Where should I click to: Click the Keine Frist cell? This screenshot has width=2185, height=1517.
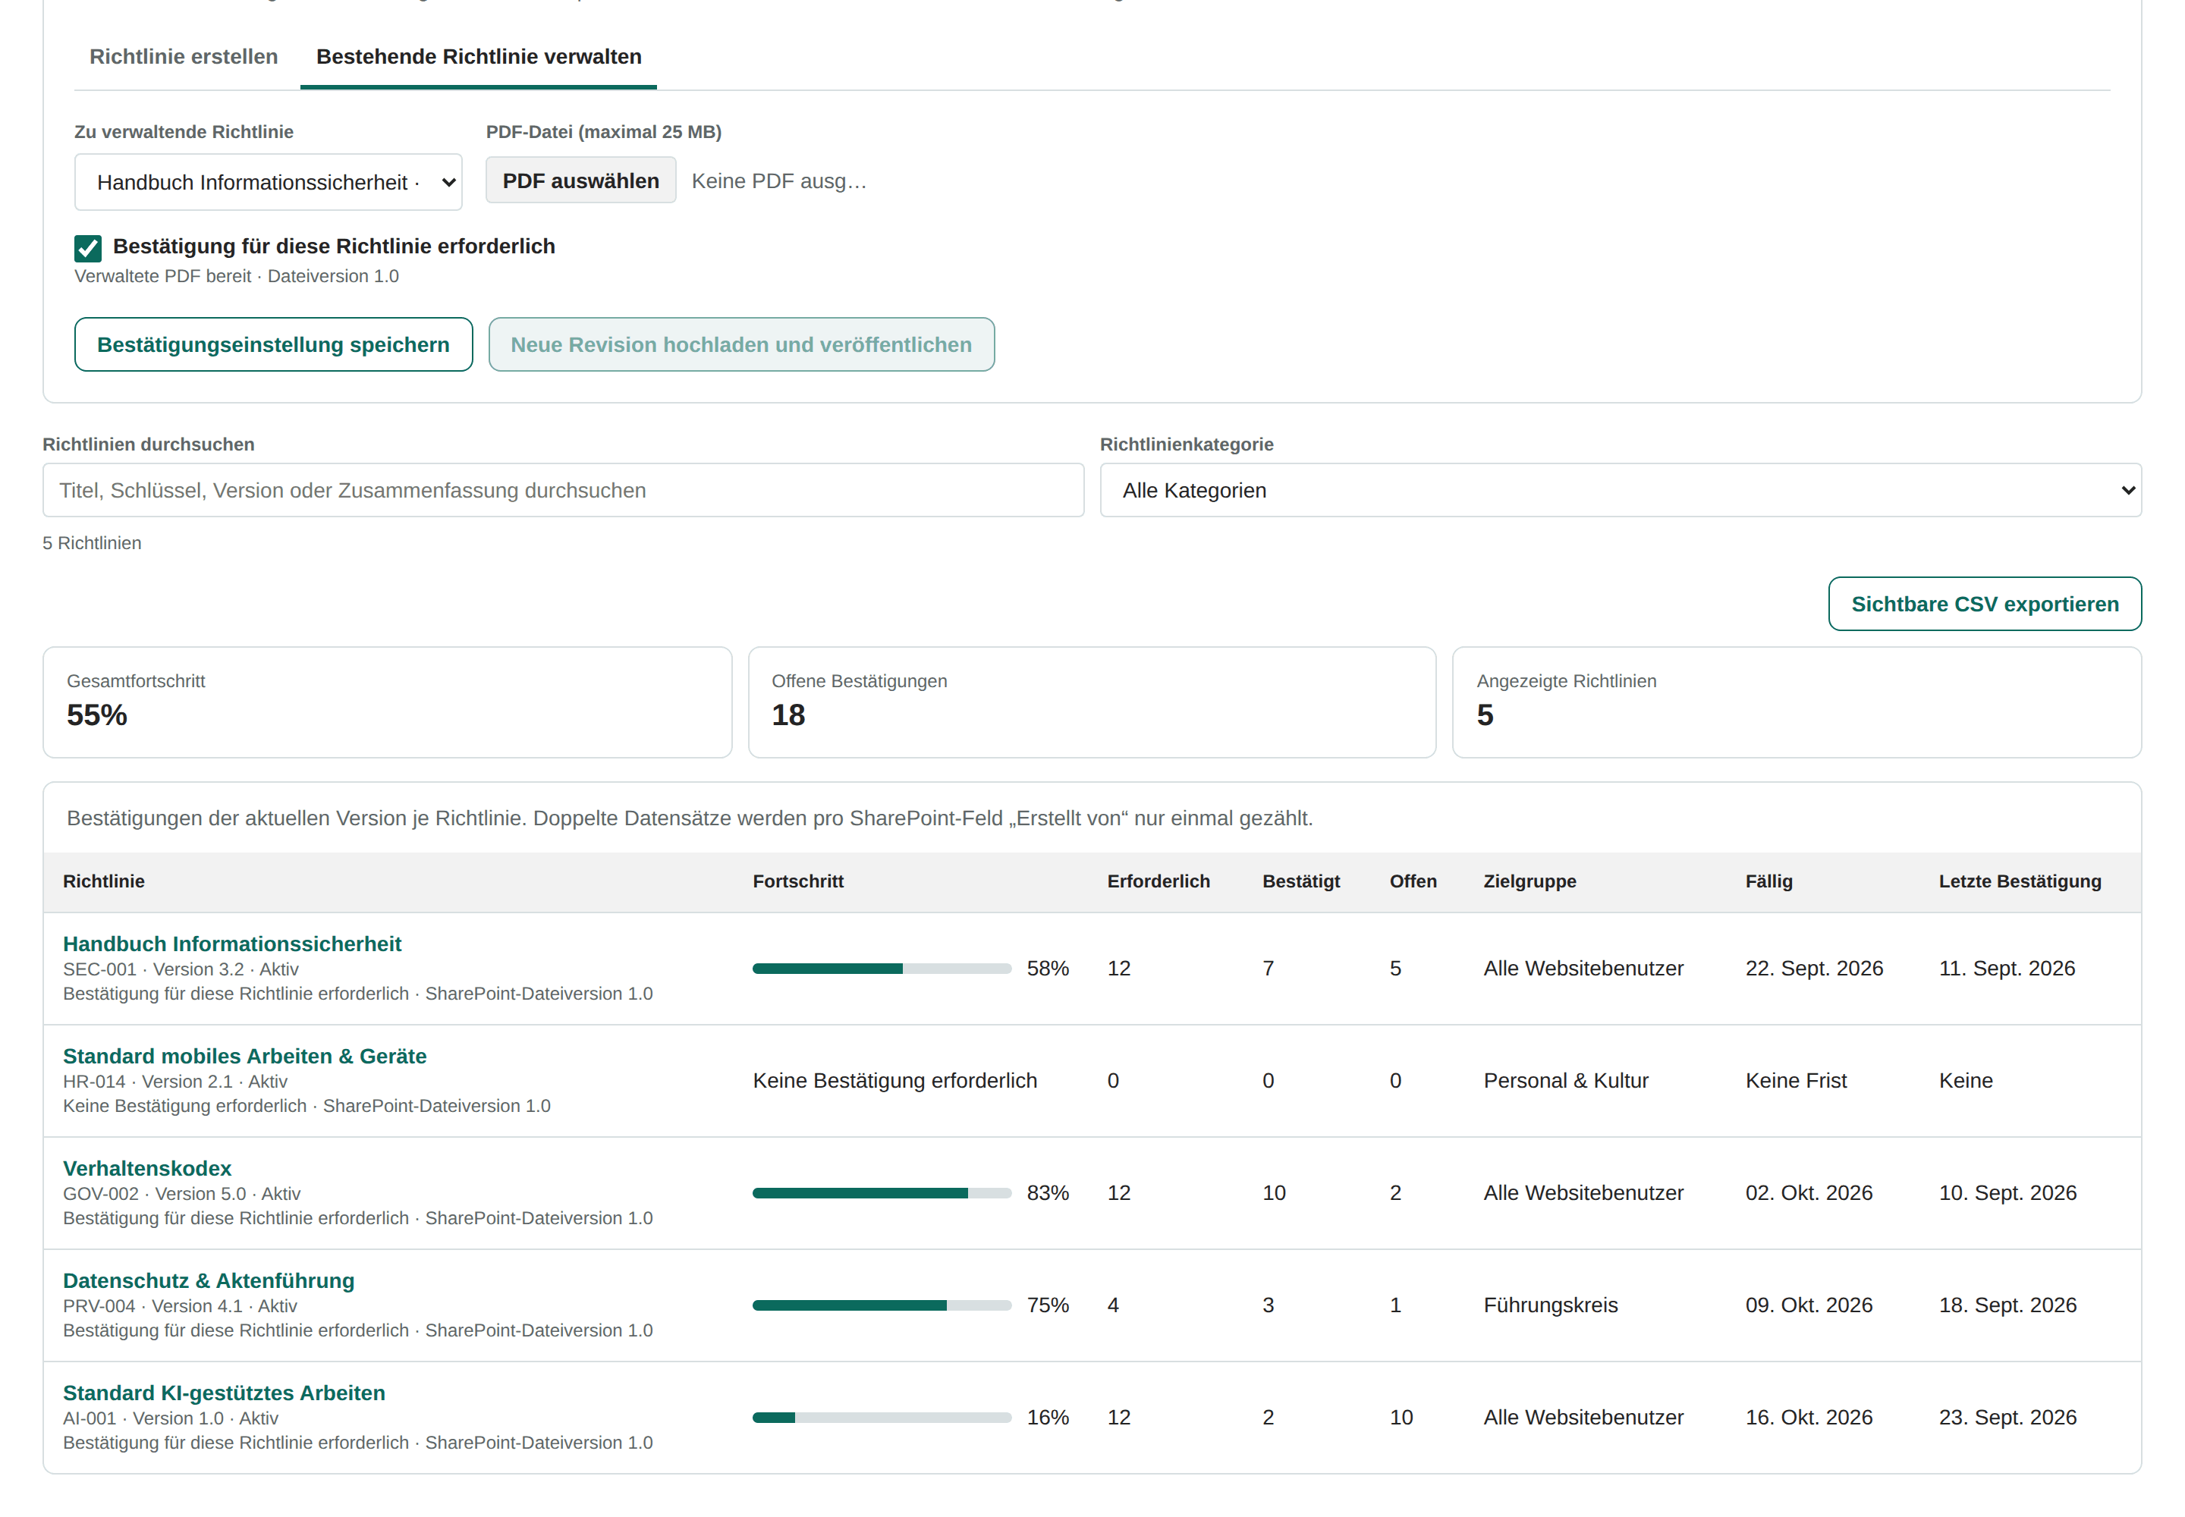(1795, 1081)
